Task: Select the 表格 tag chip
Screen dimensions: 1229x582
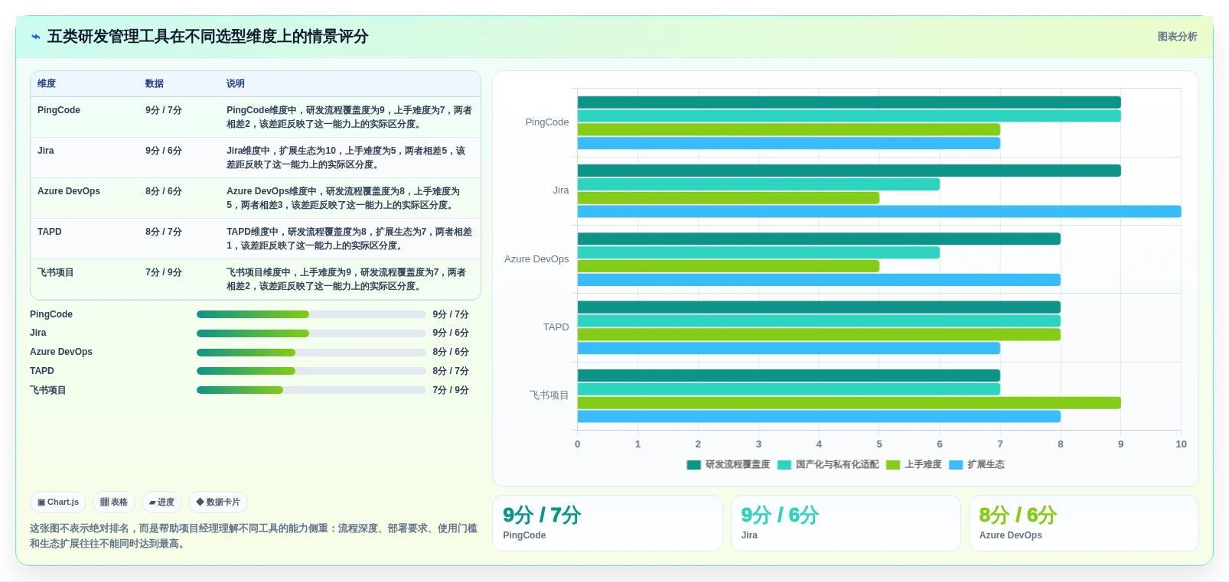Action: pos(114,502)
